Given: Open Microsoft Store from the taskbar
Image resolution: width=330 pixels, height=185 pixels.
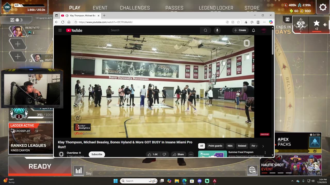Looking at the screenshot, I should [x=192, y=181].
